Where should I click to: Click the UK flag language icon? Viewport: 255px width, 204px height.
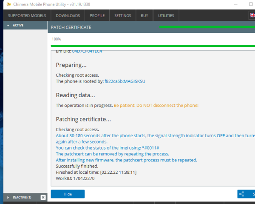(252, 15)
